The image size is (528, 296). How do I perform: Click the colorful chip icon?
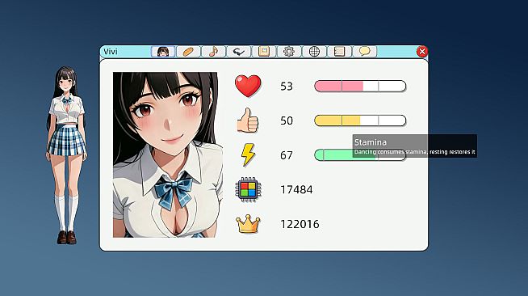[248, 189]
